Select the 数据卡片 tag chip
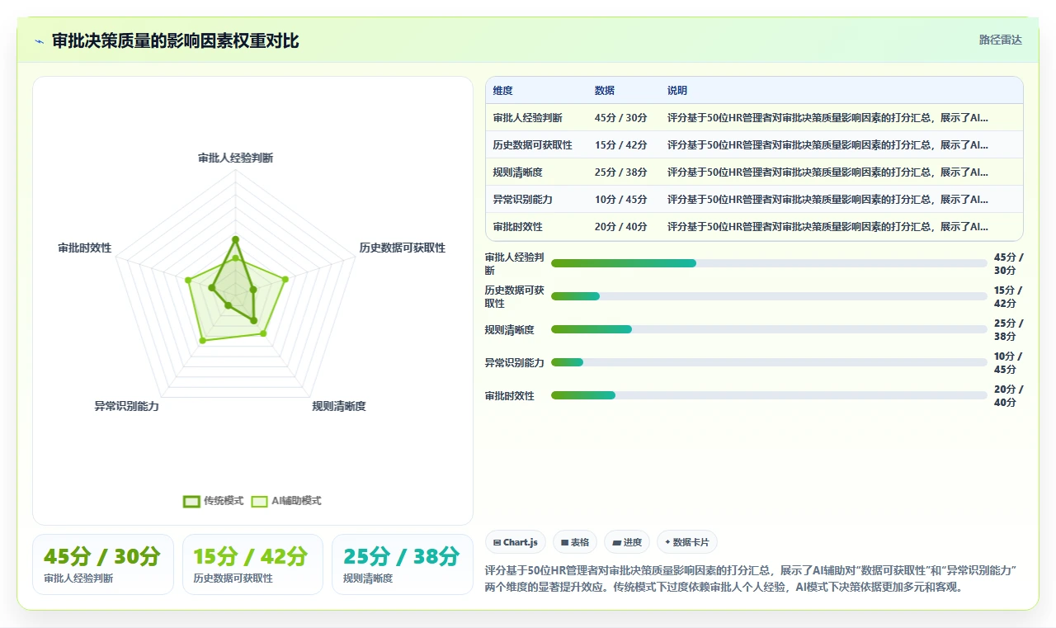 coord(687,542)
